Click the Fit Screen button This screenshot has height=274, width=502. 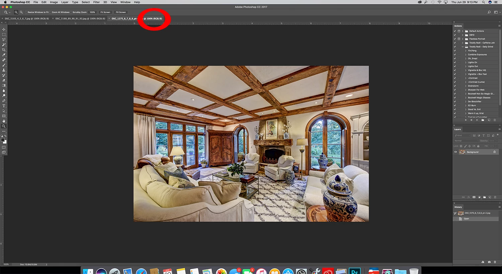tap(105, 12)
